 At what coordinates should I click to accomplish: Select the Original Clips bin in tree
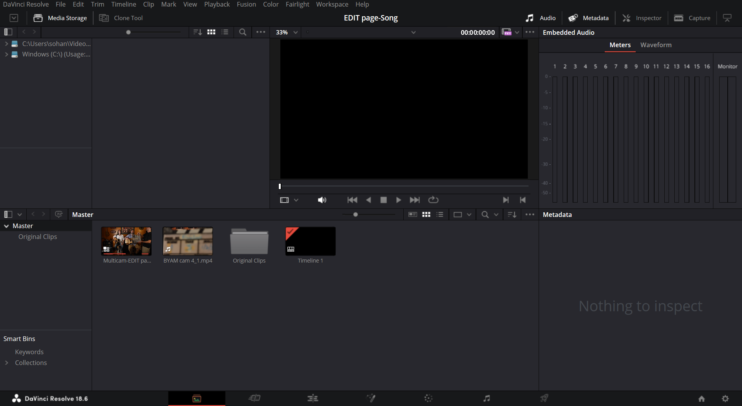(38, 237)
